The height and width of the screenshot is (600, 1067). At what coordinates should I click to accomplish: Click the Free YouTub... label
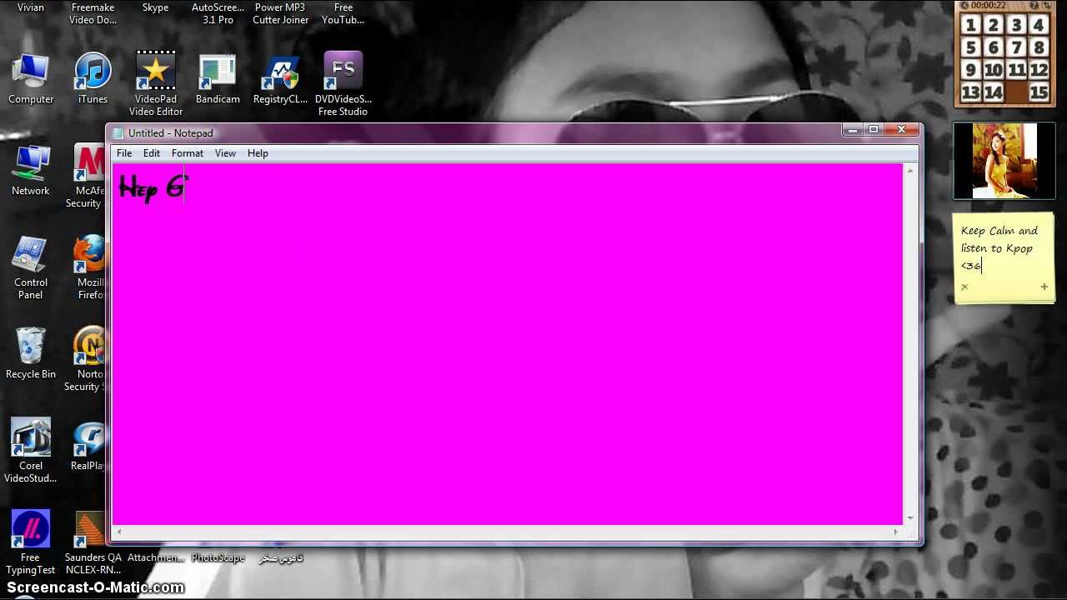click(x=343, y=13)
